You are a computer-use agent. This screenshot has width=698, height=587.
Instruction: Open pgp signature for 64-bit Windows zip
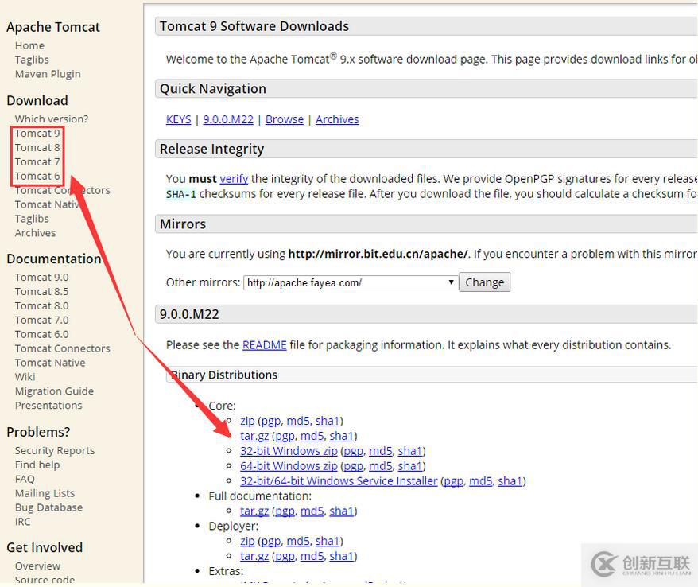(354, 466)
